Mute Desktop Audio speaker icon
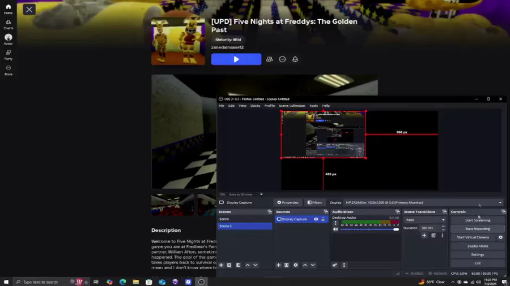Image resolution: width=510 pixels, height=286 pixels. tap(335, 229)
